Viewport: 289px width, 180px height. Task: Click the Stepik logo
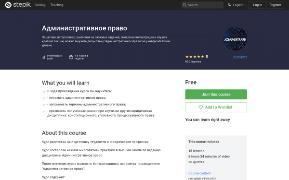pos(18,5)
